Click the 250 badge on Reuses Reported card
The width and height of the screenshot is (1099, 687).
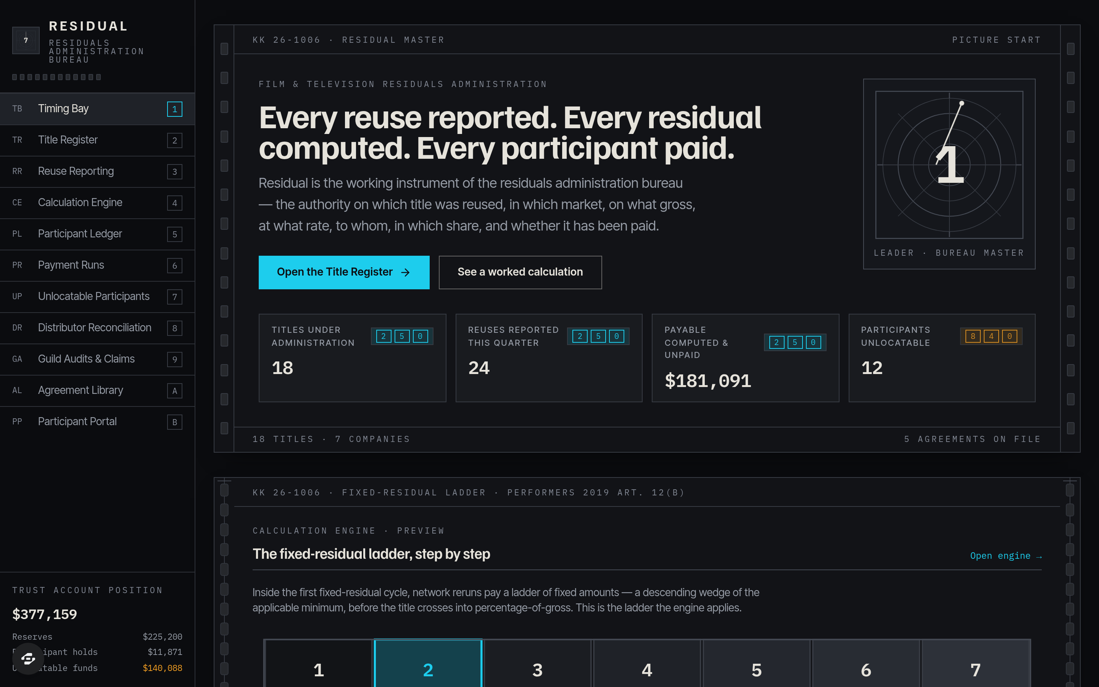pyautogui.click(x=598, y=336)
